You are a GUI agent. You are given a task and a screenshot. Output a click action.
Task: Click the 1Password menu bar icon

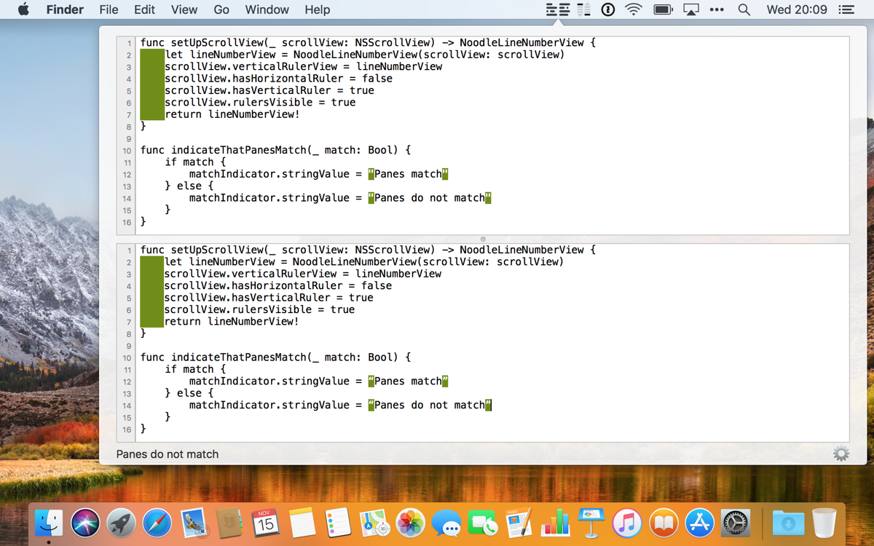[607, 9]
